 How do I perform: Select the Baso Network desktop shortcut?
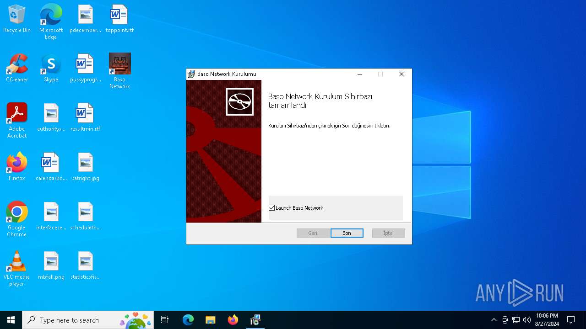coord(119,71)
